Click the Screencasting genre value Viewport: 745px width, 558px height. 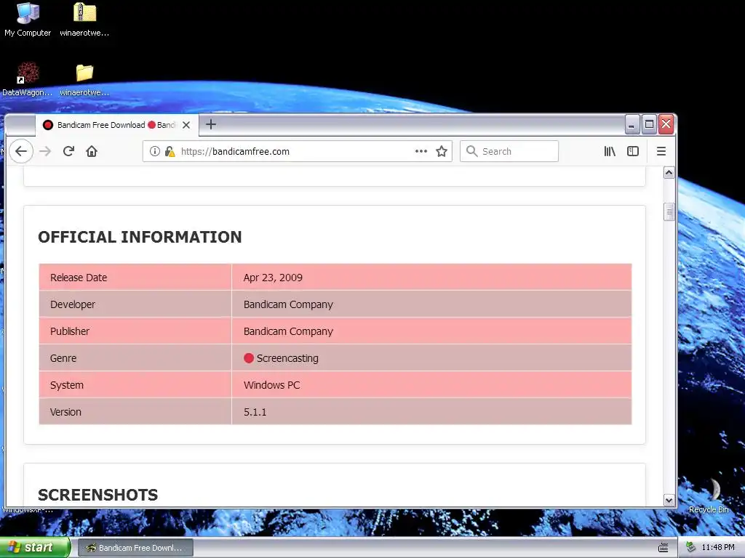coord(287,358)
